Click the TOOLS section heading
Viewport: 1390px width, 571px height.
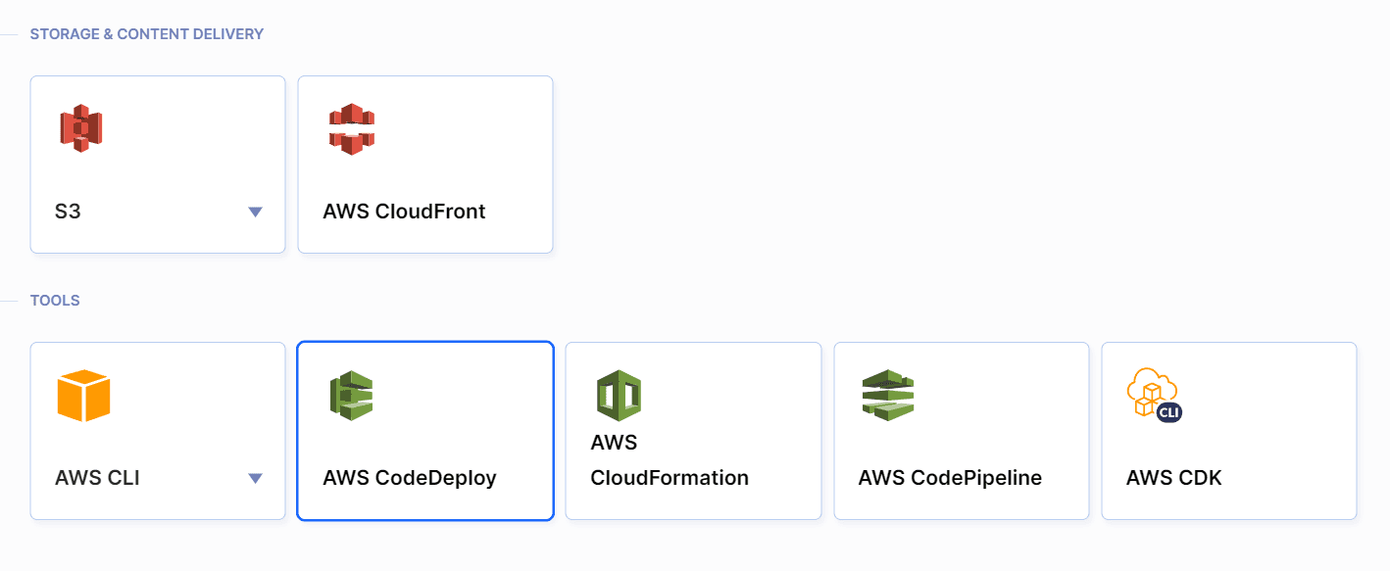(x=54, y=300)
